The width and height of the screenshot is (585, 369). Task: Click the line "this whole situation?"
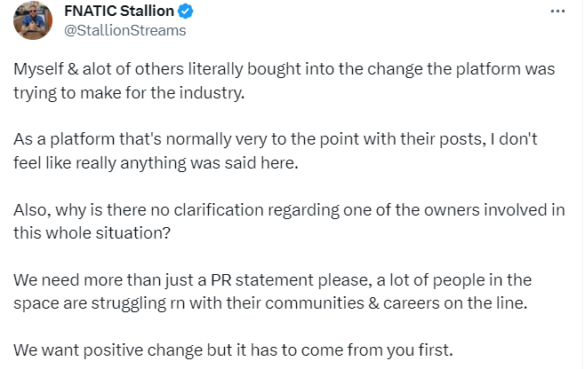coord(92,233)
